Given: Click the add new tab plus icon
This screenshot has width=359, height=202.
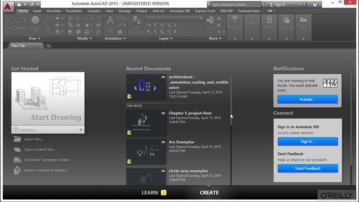Looking at the screenshot, I should point(48,46).
